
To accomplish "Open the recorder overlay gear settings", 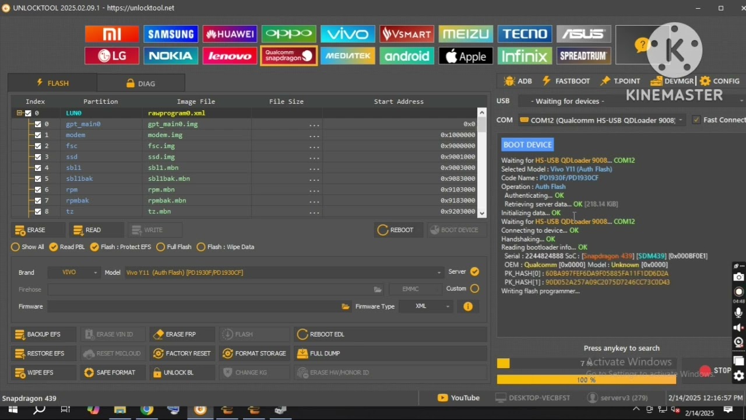I will 739,376.
